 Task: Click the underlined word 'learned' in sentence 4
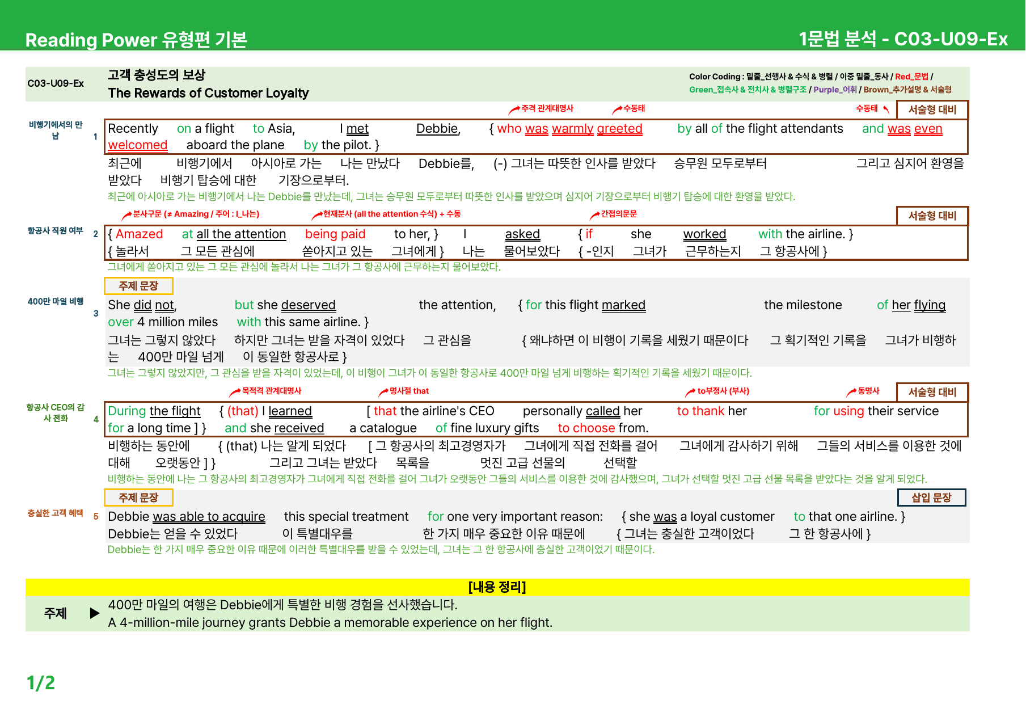point(290,411)
